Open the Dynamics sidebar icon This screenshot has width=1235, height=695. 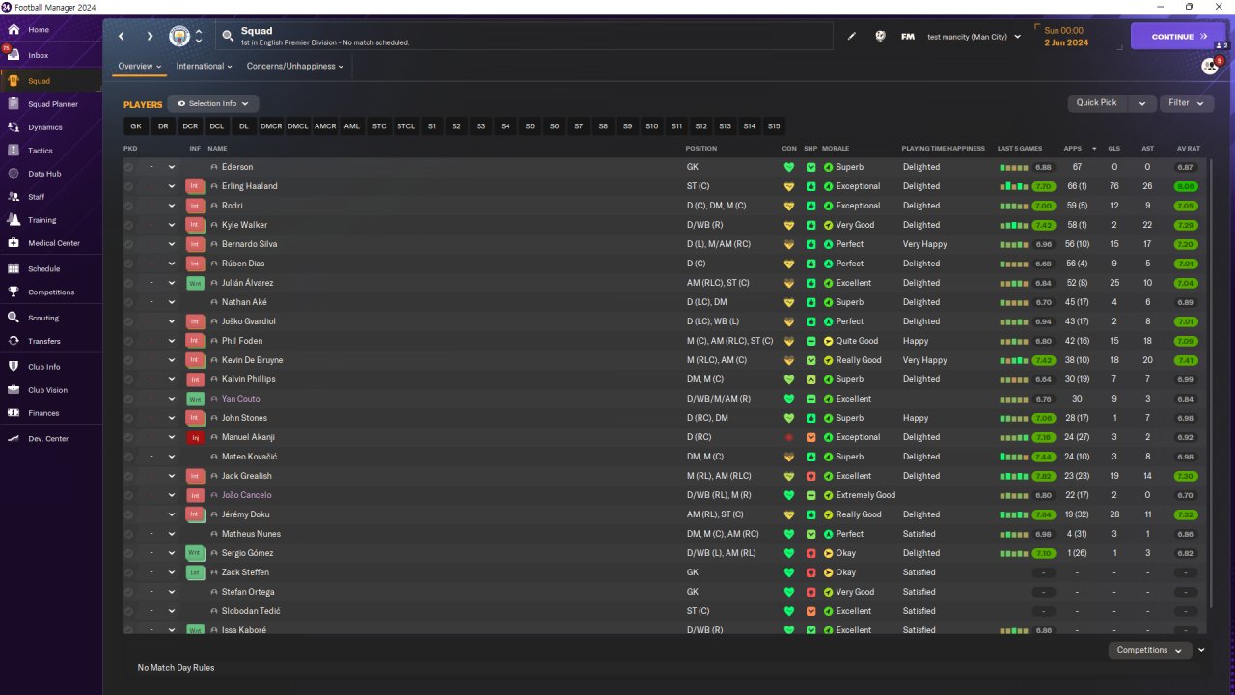[x=14, y=127]
